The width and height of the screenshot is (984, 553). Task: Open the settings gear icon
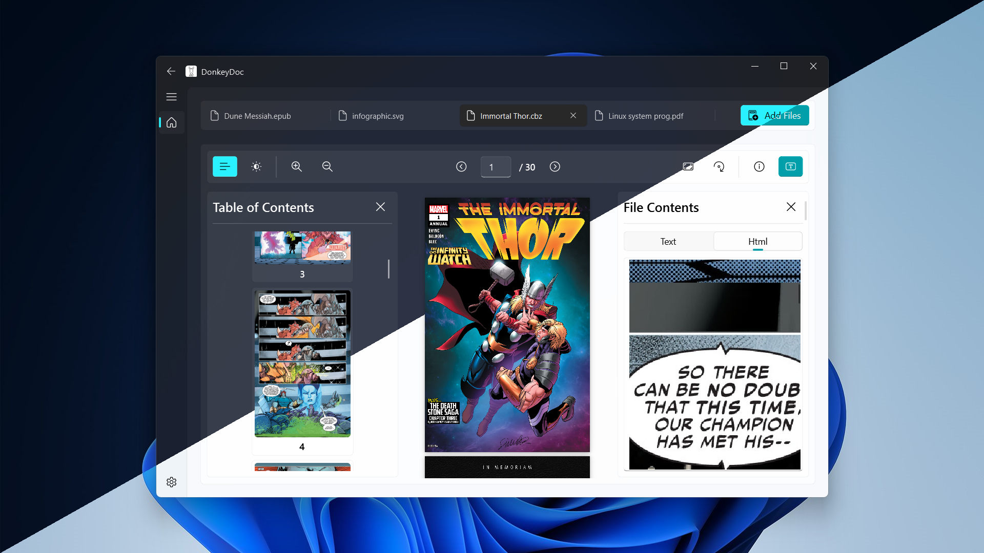[x=171, y=482]
